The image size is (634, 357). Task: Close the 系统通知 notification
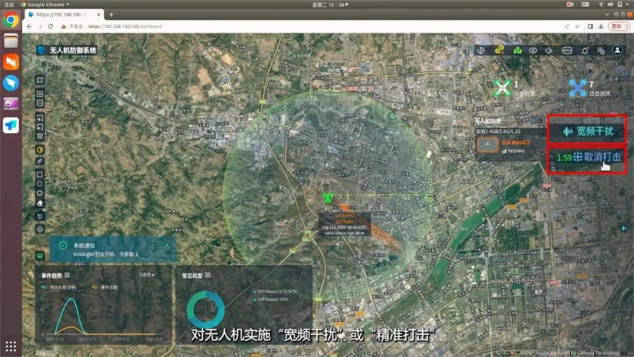click(167, 244)
